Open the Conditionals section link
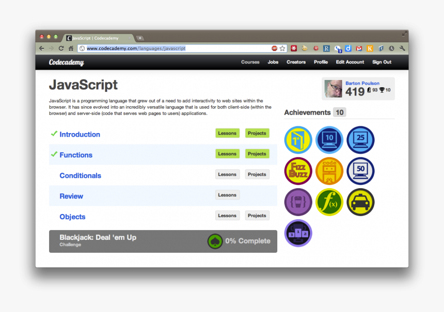The image size is (444, 312). tap(80, 176)
